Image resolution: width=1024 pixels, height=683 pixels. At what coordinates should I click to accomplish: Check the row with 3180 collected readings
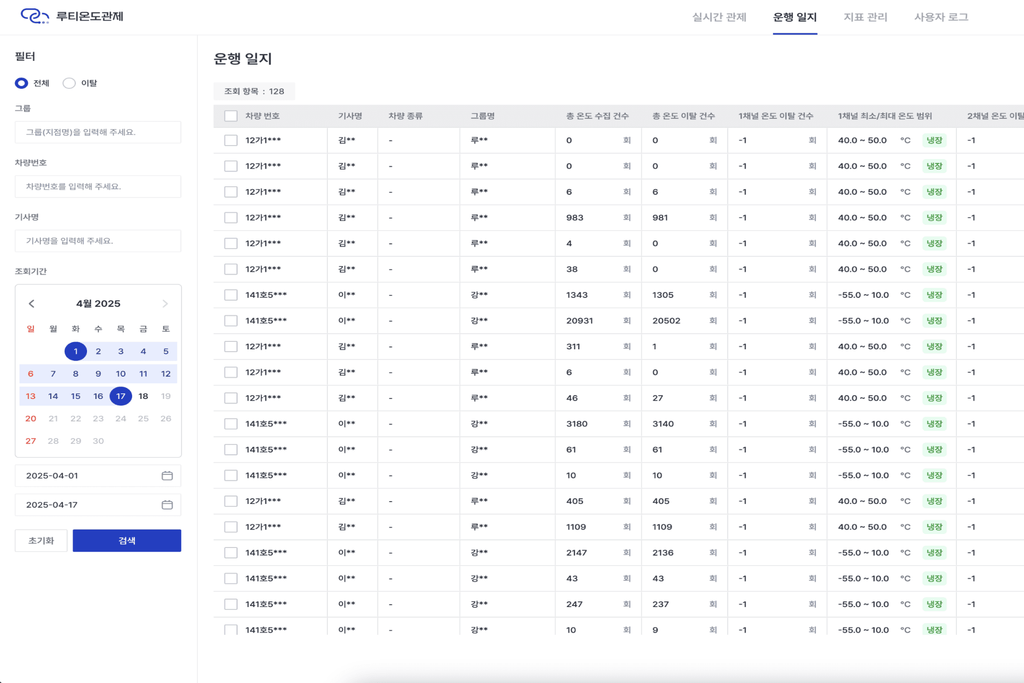click(231, 424)
